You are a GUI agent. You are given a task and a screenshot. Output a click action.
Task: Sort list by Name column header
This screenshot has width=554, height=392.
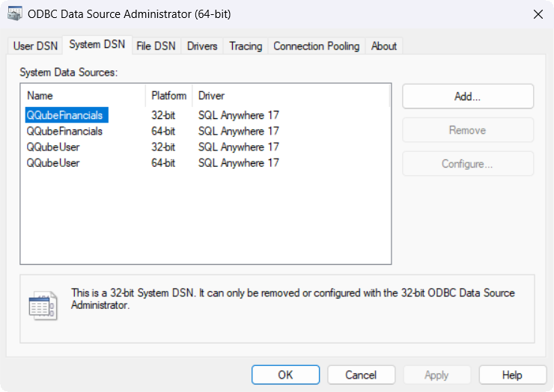(x=83, y=96)
